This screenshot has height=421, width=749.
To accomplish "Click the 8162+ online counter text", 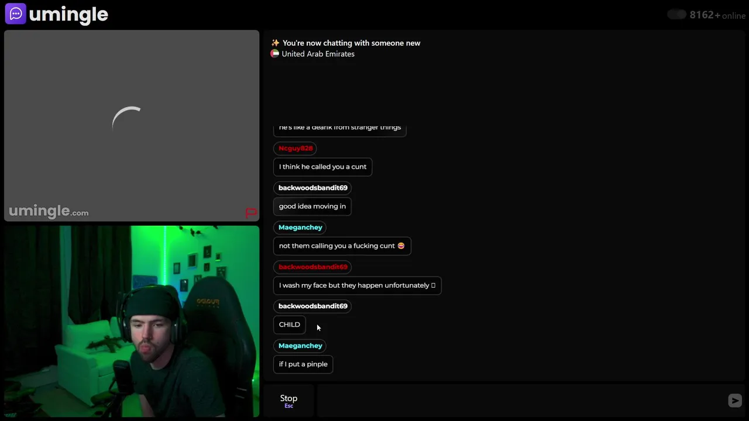I will click(717, 15).
